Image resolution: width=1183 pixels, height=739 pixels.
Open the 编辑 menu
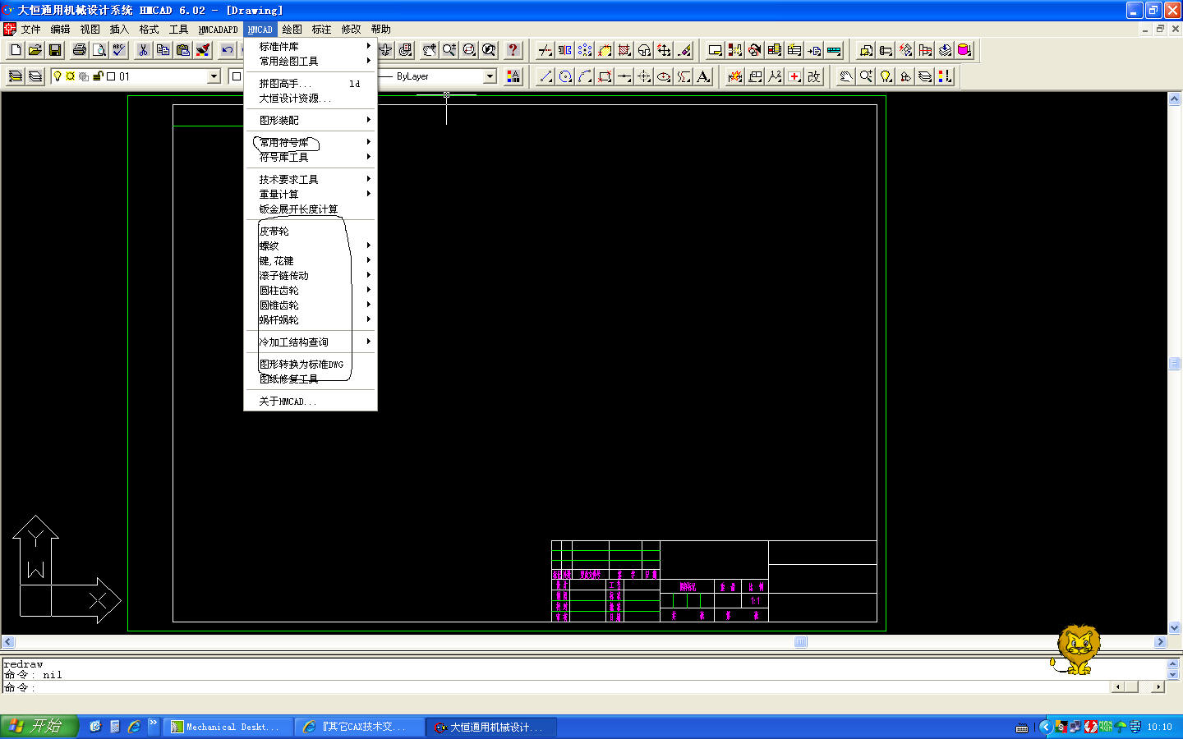(61, 30)
